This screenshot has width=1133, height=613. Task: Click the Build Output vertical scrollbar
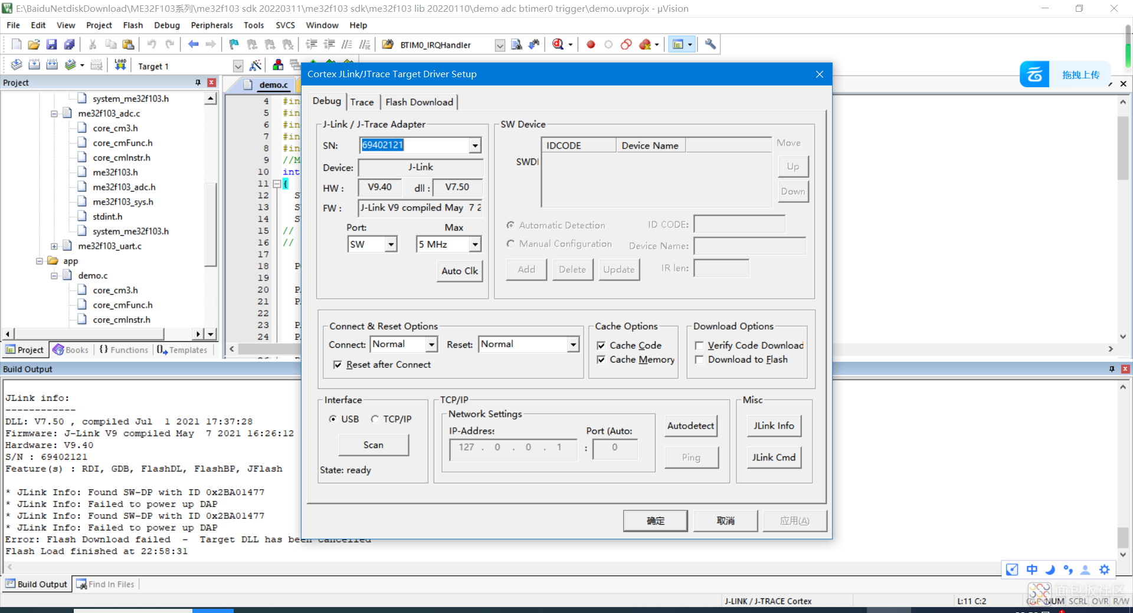(1123, 470)
